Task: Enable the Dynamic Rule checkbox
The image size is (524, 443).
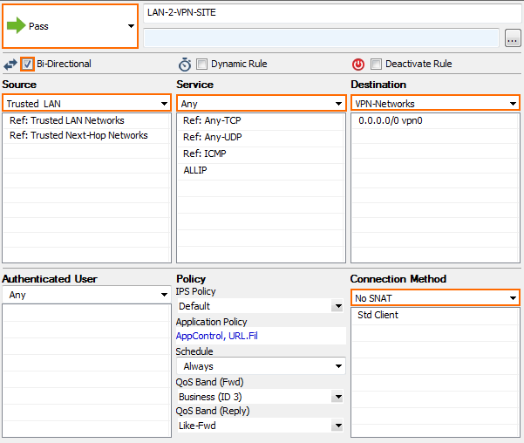Action: coord(201,64)
